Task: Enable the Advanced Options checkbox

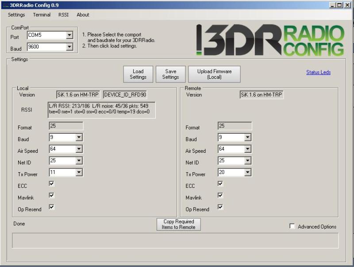Action: point(292,226)
